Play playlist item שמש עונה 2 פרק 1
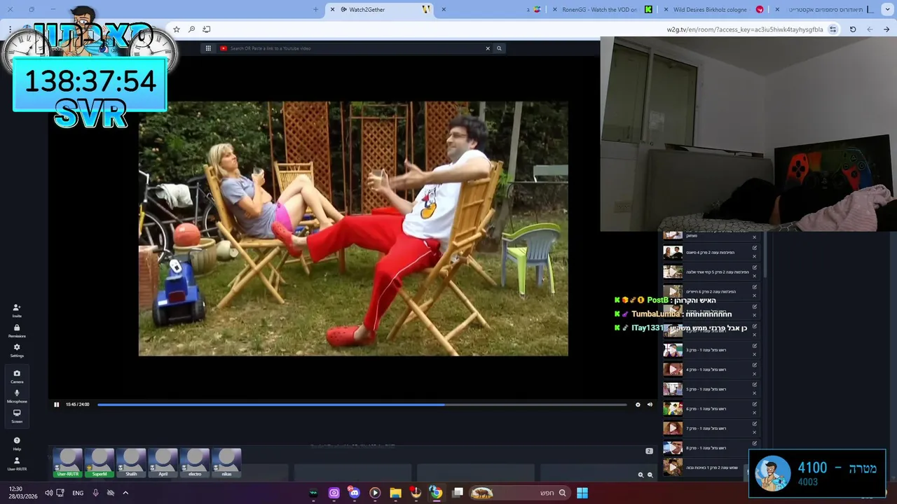The image size is (897, 504). click(x=673, y=468)
